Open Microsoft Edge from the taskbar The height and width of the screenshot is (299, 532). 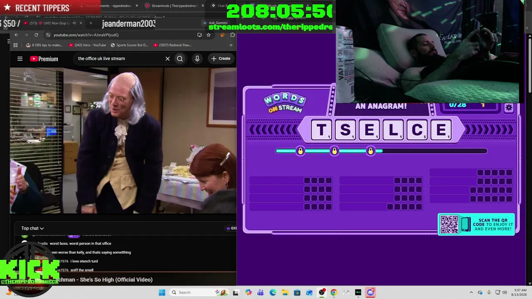(273, 292)
